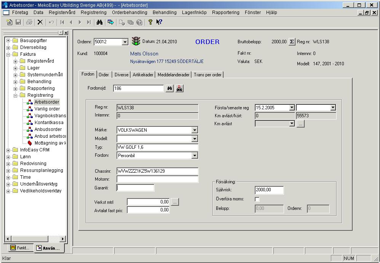Open the Modell dropdown
The height and width of the screenshot is (263, 380).
195,139
